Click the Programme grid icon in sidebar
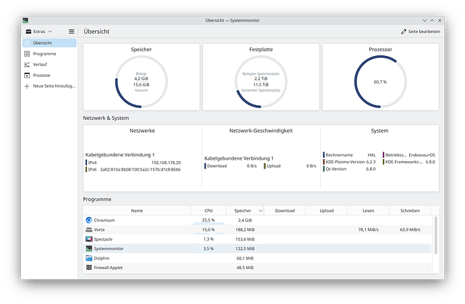465x304 pixels. pos(27,54)
